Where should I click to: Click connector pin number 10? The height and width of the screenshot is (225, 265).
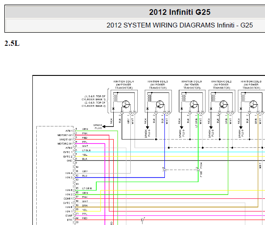tap(77, 167)
